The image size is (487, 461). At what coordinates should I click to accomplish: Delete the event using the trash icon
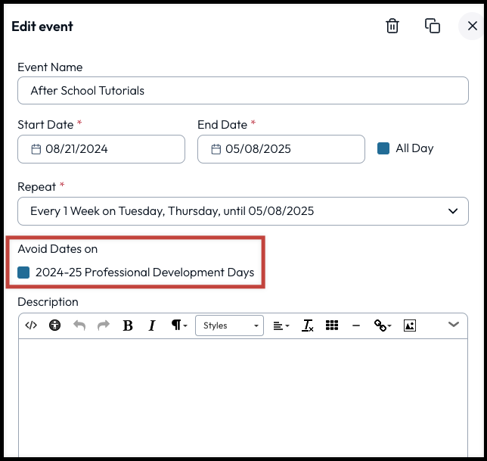tap(392, 26)
